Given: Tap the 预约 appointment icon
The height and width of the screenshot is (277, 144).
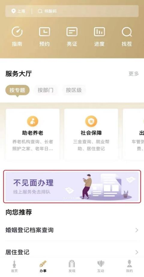Looking at the screenshot, I should [44, 32].
